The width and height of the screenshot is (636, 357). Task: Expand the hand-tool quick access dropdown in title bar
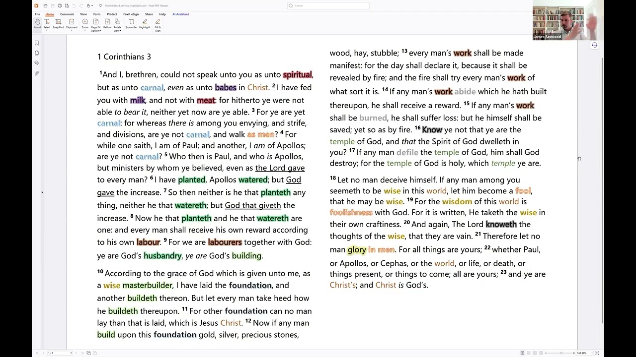92,5
